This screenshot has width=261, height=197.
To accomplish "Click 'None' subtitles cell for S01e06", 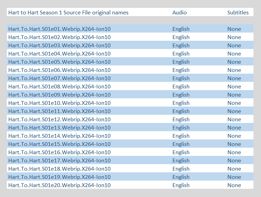I will pos(234,70).
